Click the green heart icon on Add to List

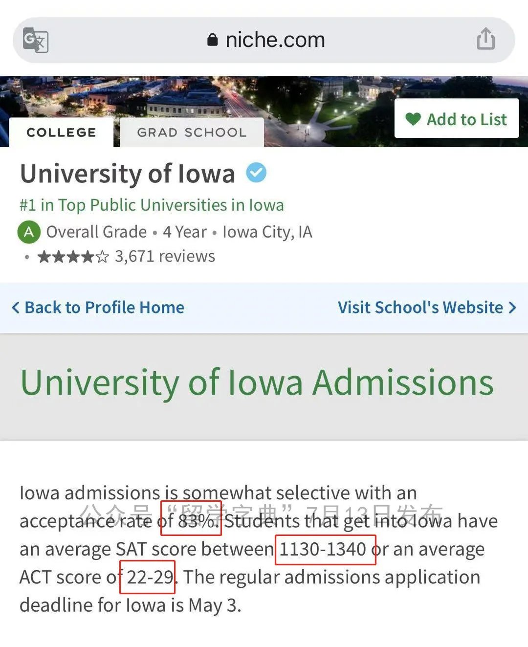click(x=413, y=119)
